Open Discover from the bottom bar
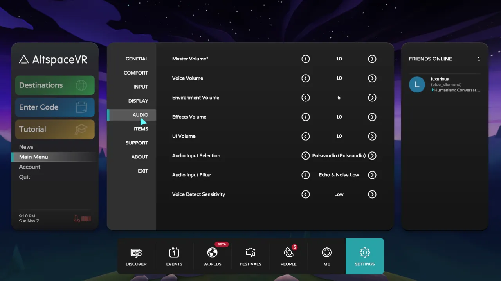Screen dimensions: 501x281 click(x=136, y=256)
